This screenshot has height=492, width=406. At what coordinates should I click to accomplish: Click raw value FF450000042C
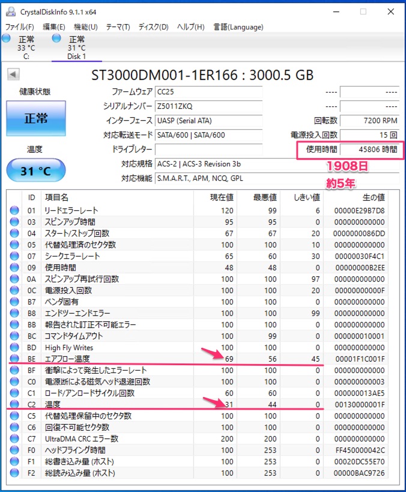click(360, 451)
